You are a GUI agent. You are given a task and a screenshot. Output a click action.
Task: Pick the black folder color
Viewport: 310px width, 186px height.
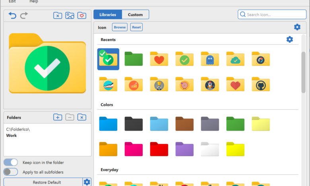point(134,124)
